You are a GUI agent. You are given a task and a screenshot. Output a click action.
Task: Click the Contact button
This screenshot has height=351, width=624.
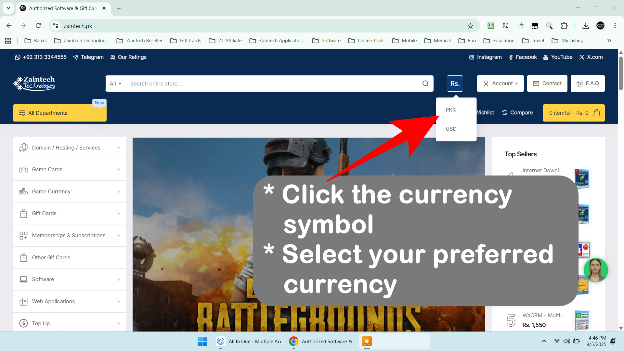click(x=547, y=84)
